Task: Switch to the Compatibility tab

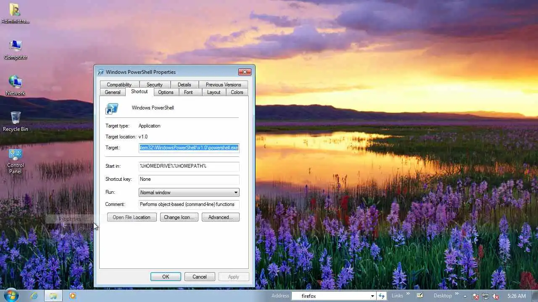Action: point(119,85)
